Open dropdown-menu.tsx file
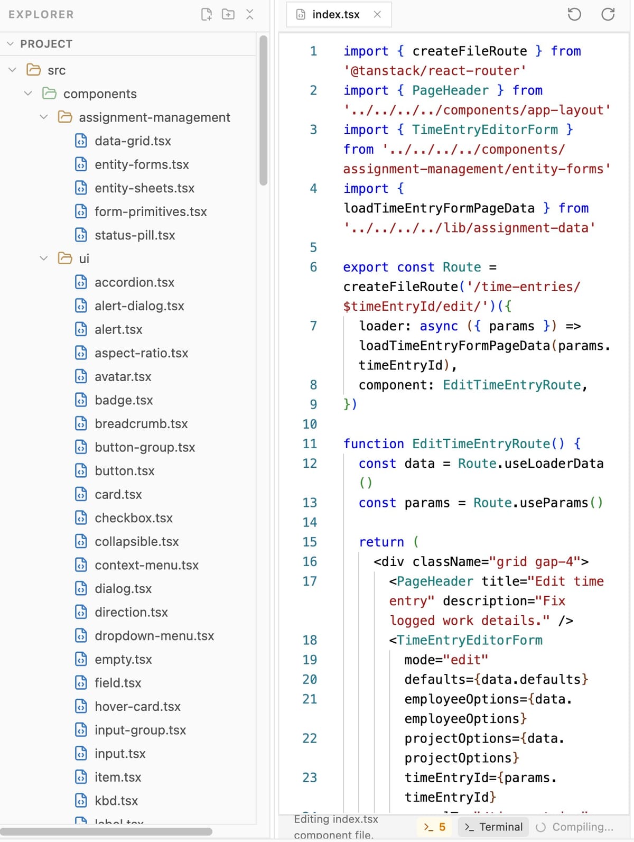Viewport: 634px width, 842px height. [x=154, y=636]
